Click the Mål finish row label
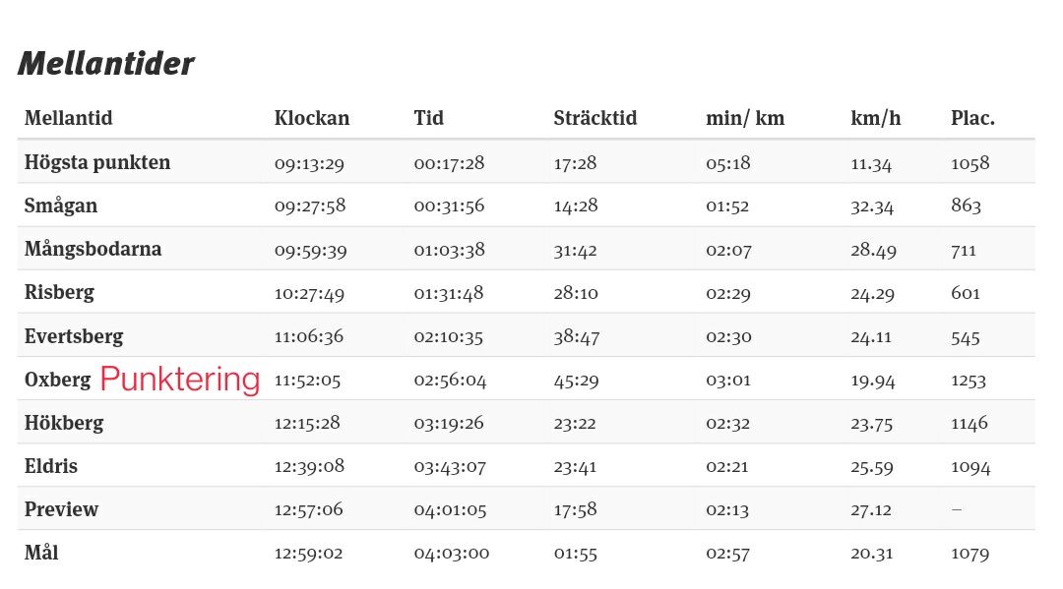Image resolution: width=1063 pixels, height=589 pixels. (x=41, y=553)
